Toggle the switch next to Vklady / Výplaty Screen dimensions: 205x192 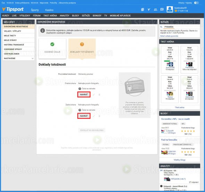[196, 3]
